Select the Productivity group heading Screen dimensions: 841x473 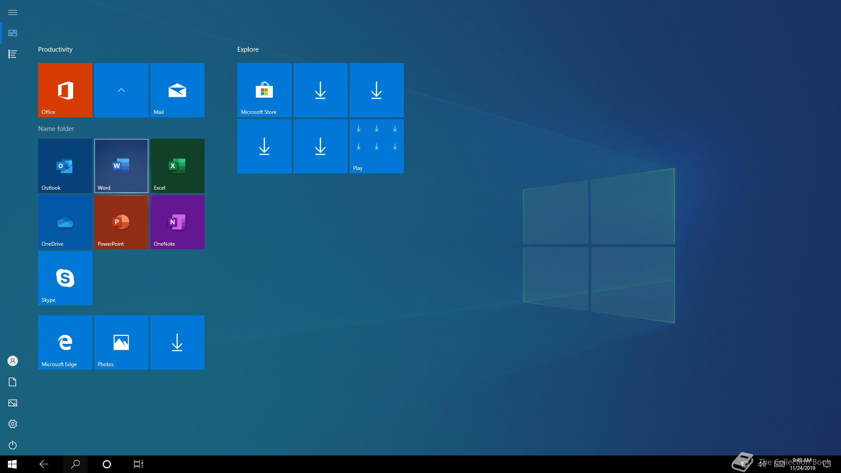pos(55,49)
